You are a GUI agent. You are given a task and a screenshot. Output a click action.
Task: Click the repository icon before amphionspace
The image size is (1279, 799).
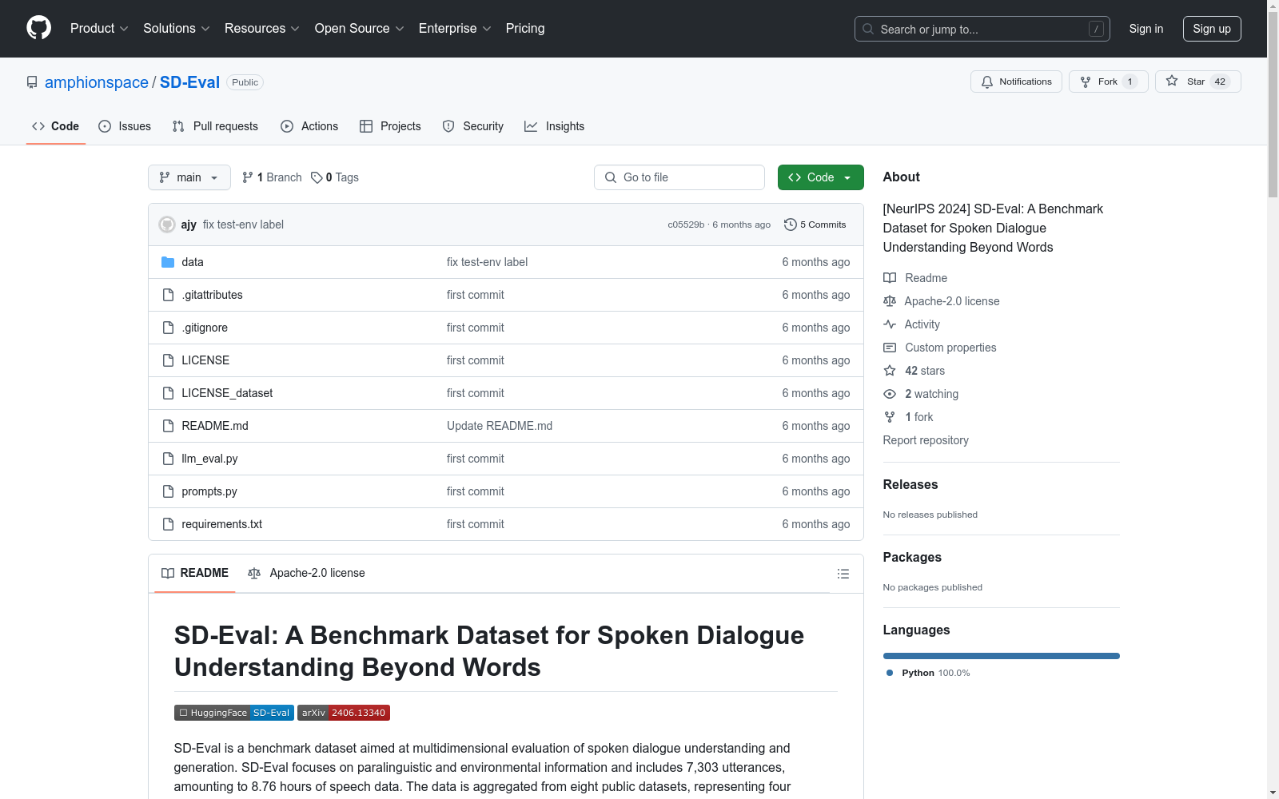(32, 82)
